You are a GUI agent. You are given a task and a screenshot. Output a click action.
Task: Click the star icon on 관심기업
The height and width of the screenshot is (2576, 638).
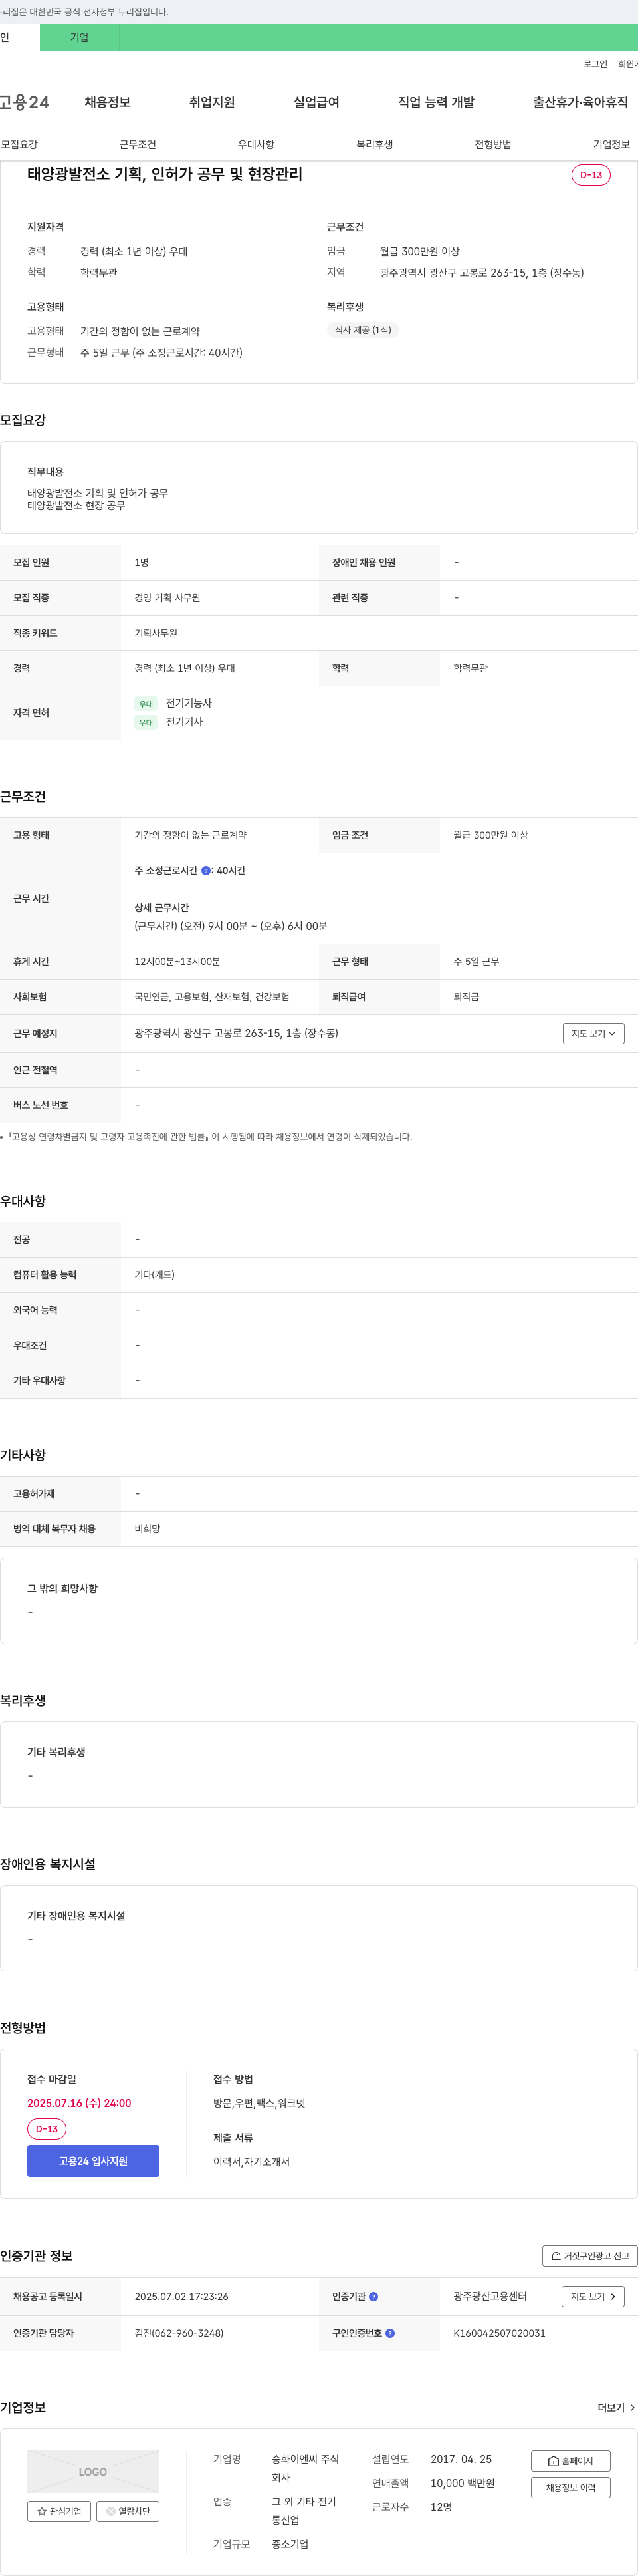click(42, 2511)
